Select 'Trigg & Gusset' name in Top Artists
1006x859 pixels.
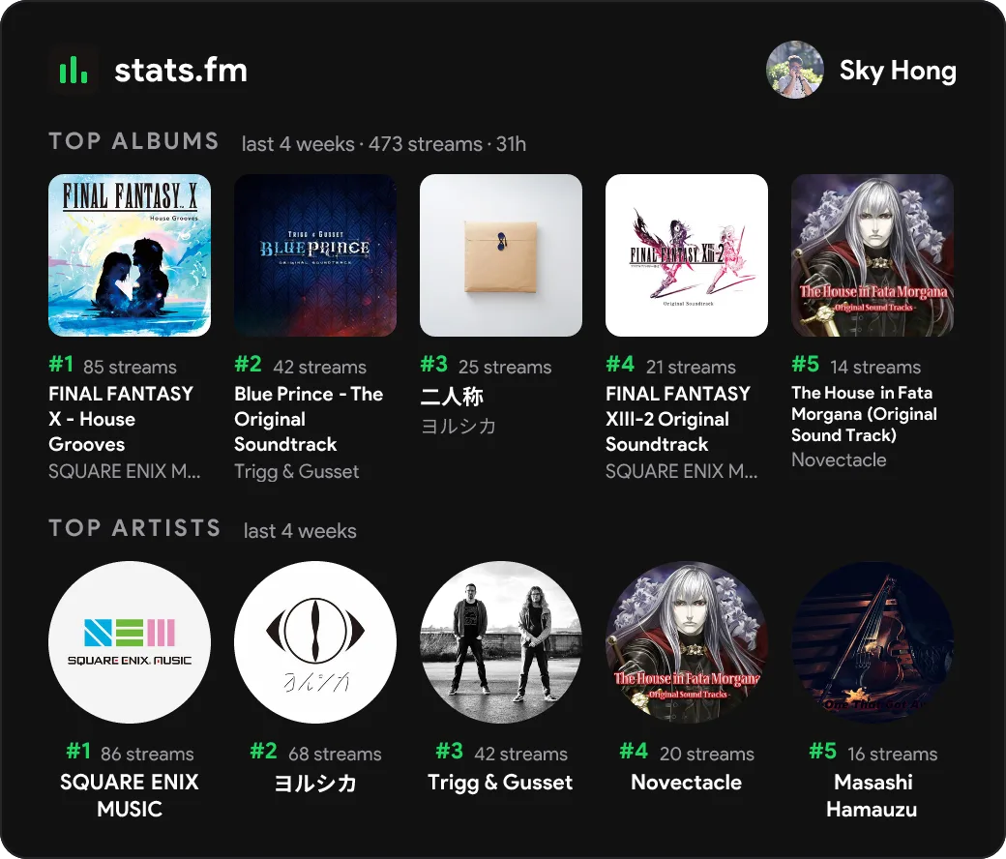pos(500,783)
